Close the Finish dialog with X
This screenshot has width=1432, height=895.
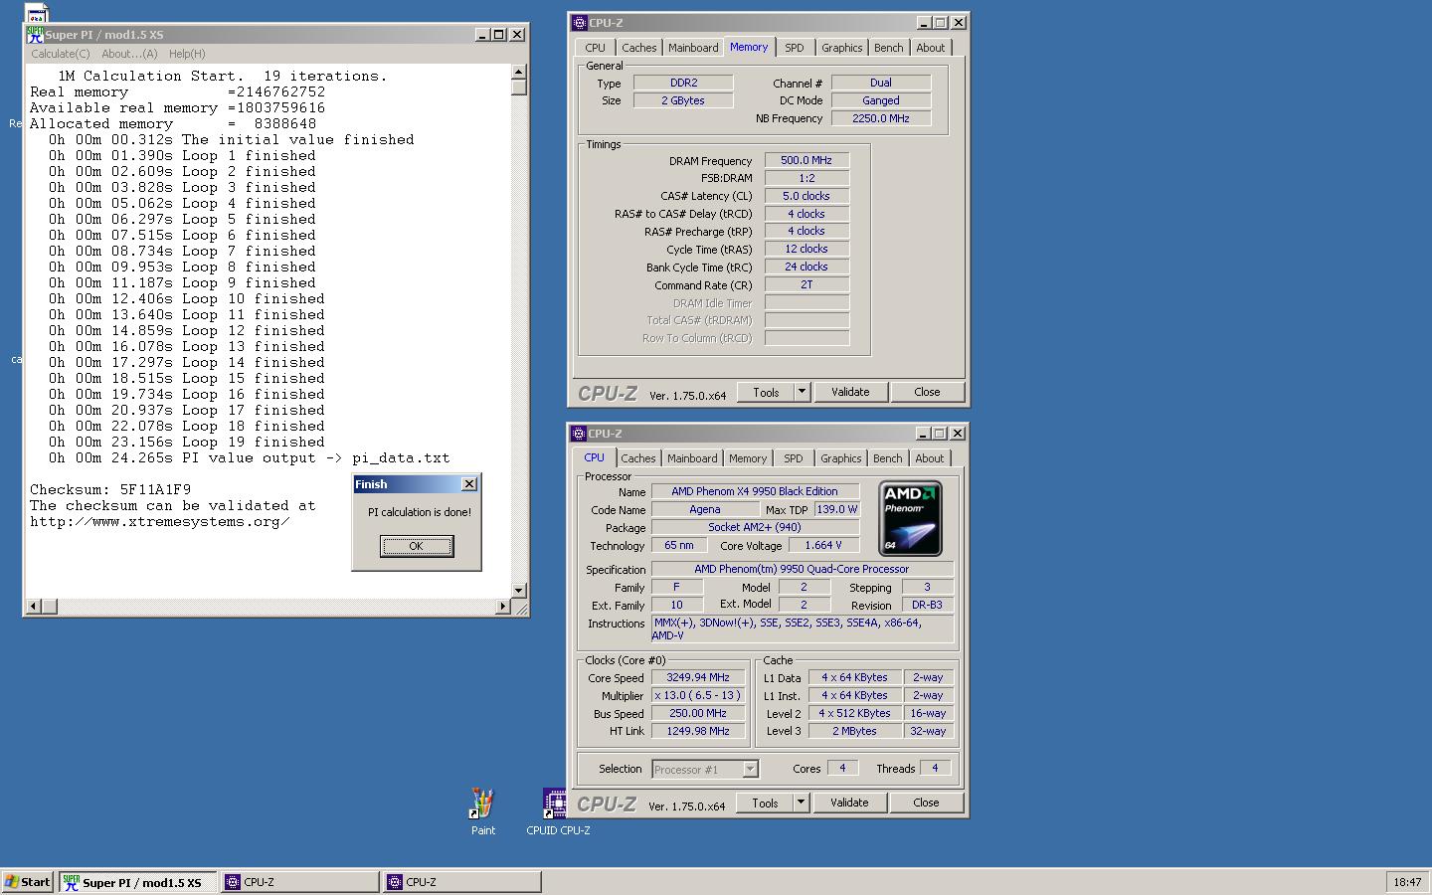coord(469,484)
